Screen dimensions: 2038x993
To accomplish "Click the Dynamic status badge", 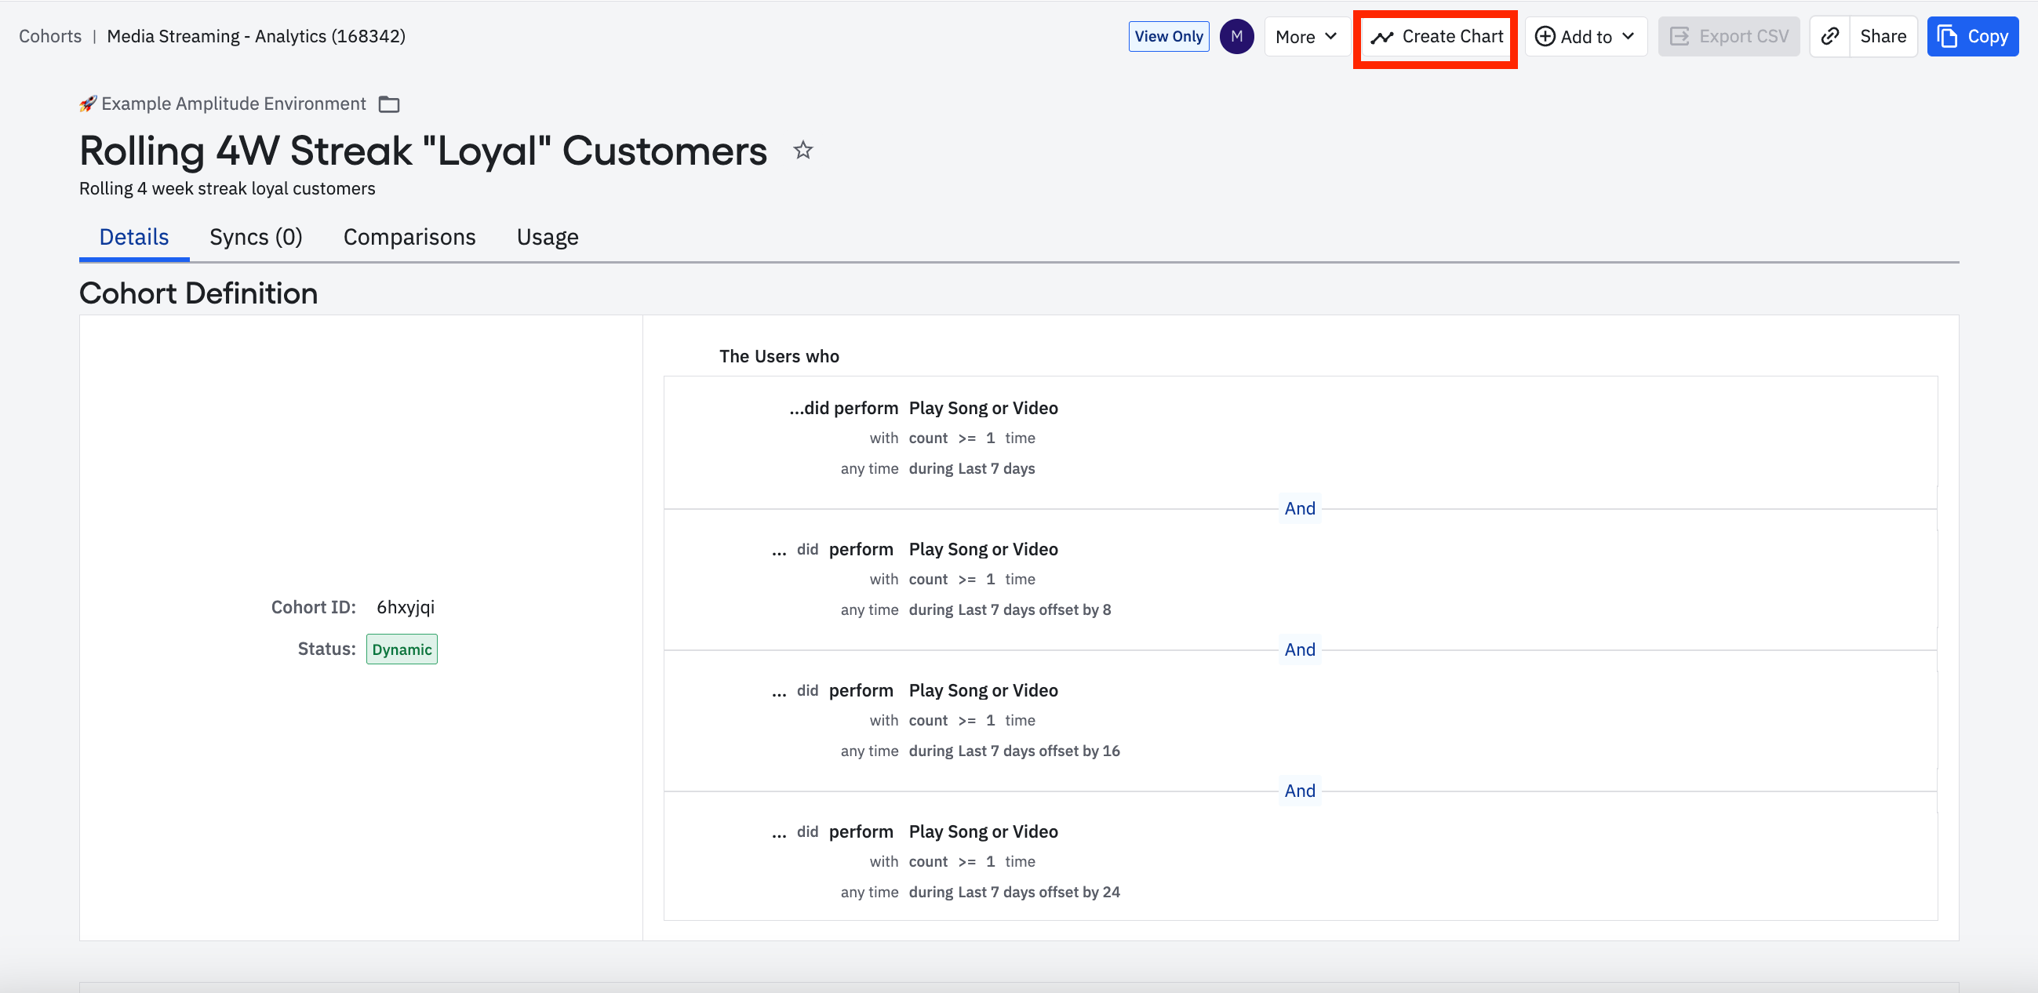I will (401, 649).
